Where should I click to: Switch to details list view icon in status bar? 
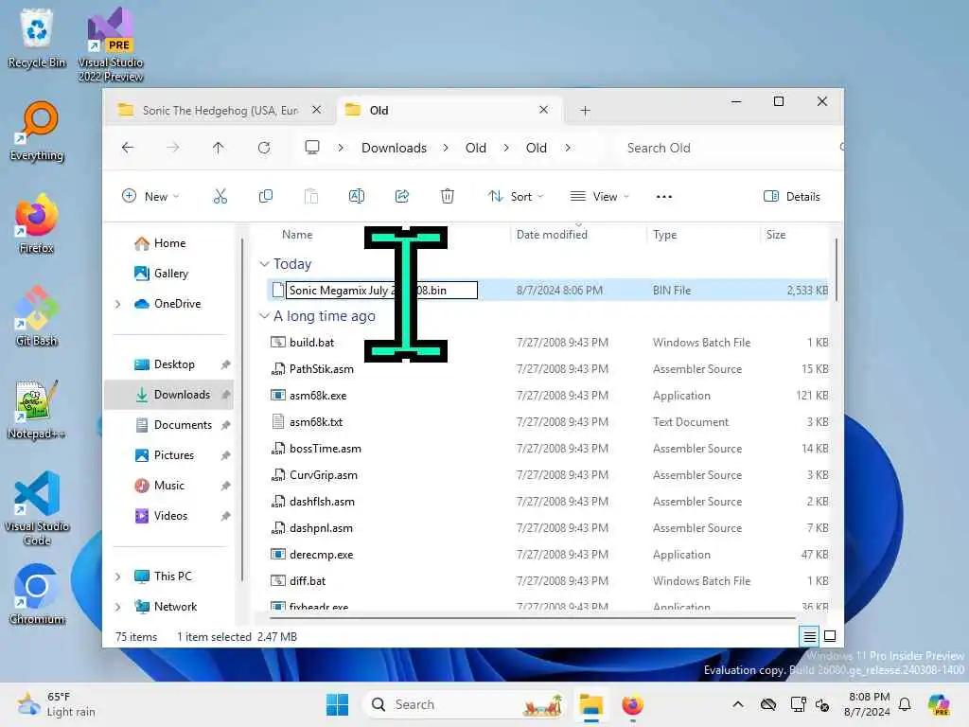[809, 635]
